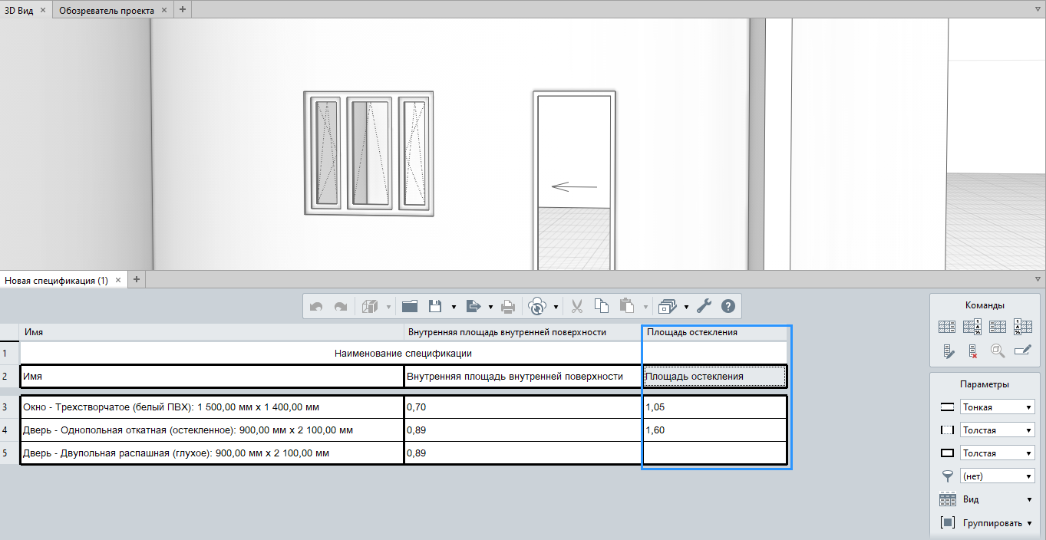This screenshot has height=540, width=1046.
Task: Save using the floppy disk icon
Action: point(435,307)
